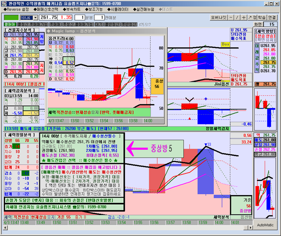Click the yellow Box label on chart
281x236 pixels.
(x=225, y=44)
